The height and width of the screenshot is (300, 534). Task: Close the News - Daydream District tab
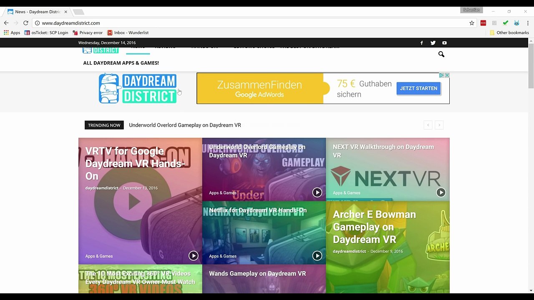(x=65, y=12)
